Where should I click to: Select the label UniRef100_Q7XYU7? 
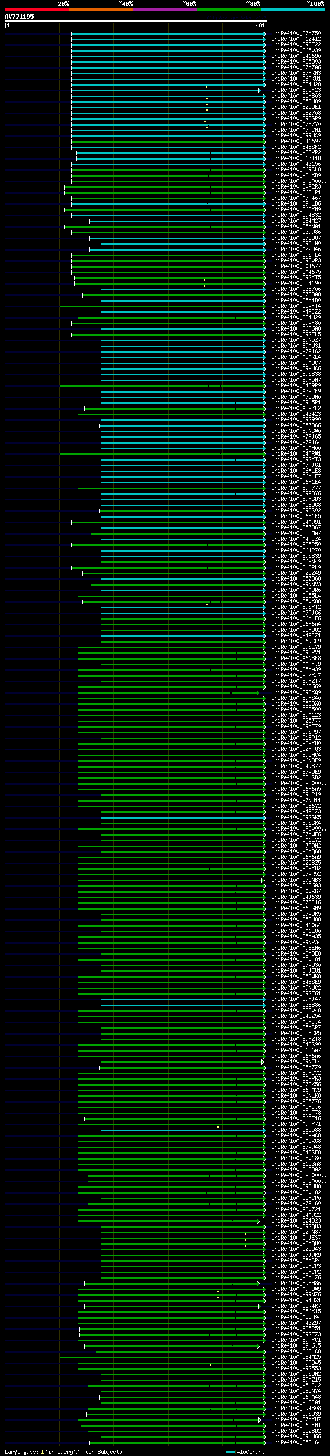click(x=295, y=1420)
